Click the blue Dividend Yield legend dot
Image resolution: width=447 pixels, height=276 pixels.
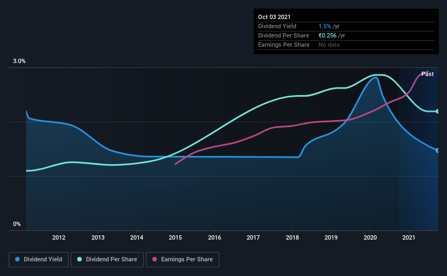pyautogui.click(x=17, y=259)
